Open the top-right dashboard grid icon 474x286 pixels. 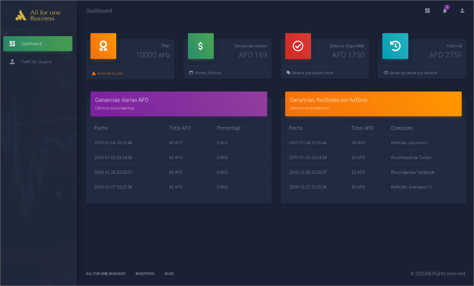pyautogui.click(x=428, y=11)
